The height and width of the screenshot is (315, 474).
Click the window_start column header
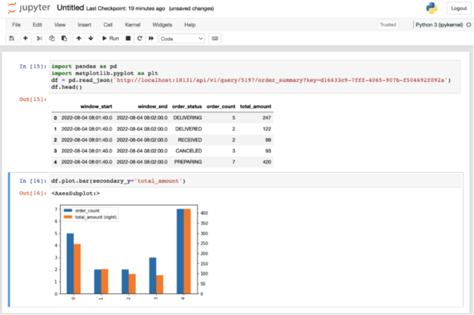coord(96,106)
